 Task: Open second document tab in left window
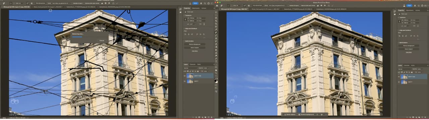coord(48,7)
